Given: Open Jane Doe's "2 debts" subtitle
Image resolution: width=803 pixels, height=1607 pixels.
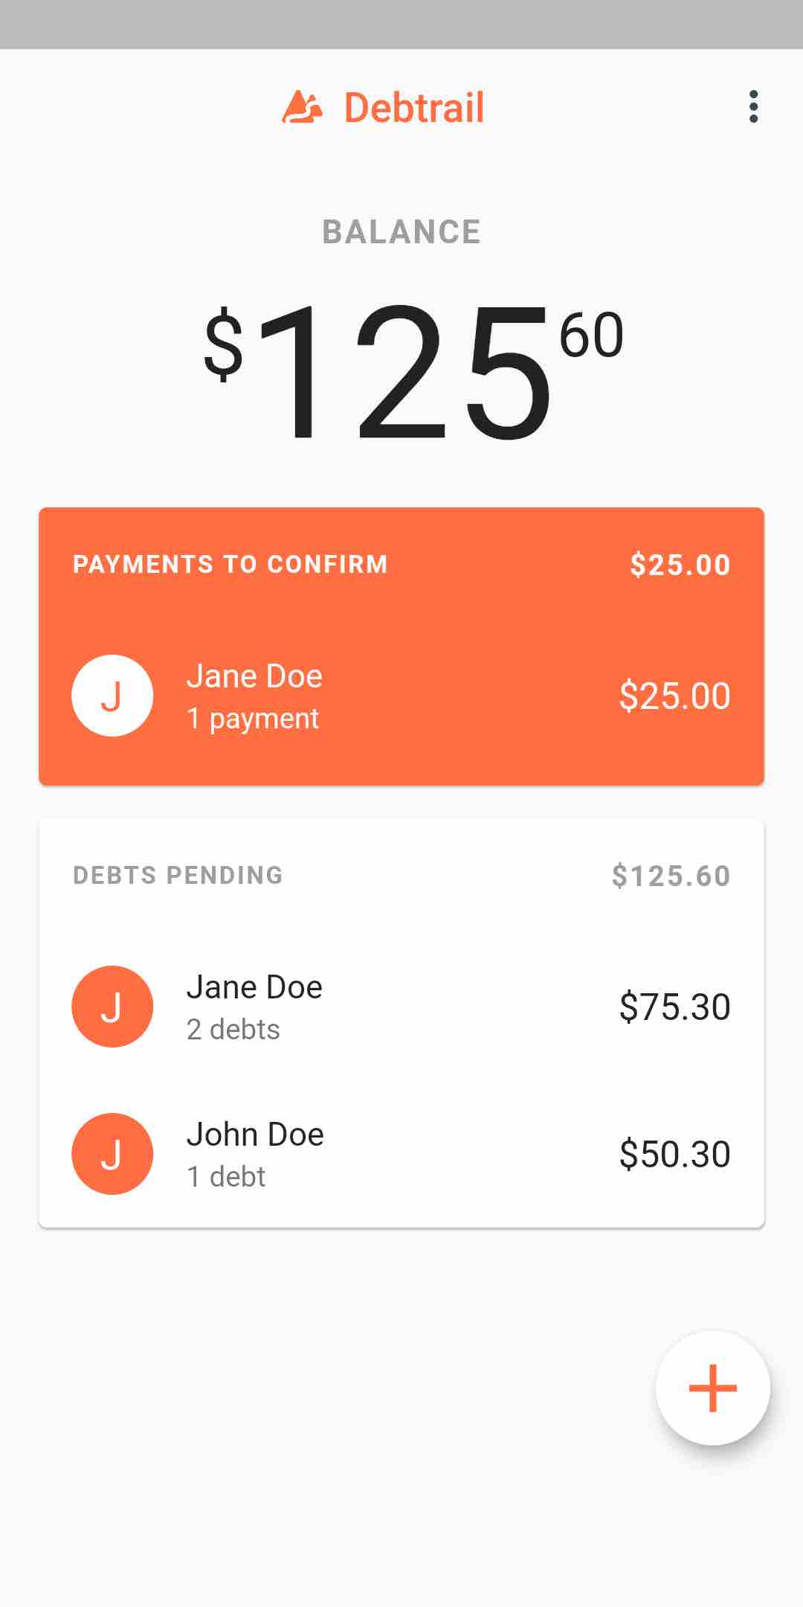Looking at the screenshot, I should tap(233, 1030).
